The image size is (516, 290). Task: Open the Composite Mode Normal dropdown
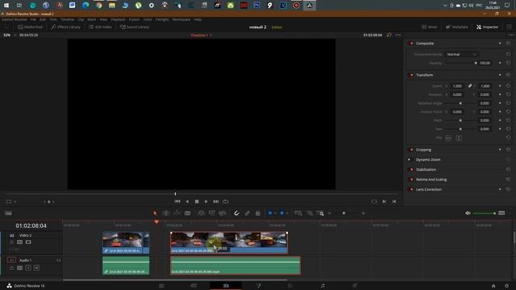(461, 54)
